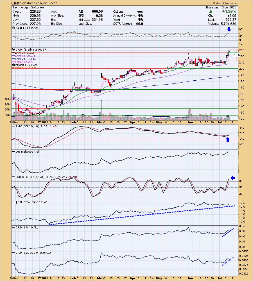Click the EMA(5) 222.72 legend entry
This screenshot has width=253, height=281.
click(24, 62)
